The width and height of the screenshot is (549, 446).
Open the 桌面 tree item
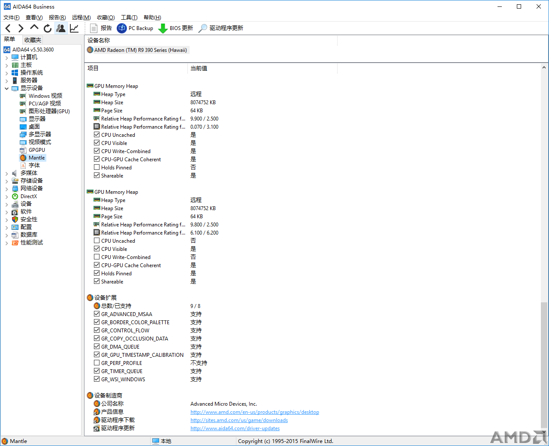tap(34, 127)
